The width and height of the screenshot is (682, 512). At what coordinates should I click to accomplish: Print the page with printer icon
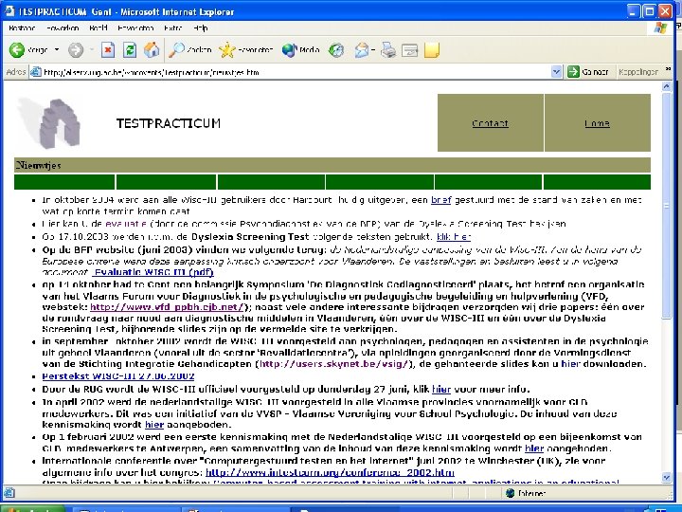(x=388, y=50)
